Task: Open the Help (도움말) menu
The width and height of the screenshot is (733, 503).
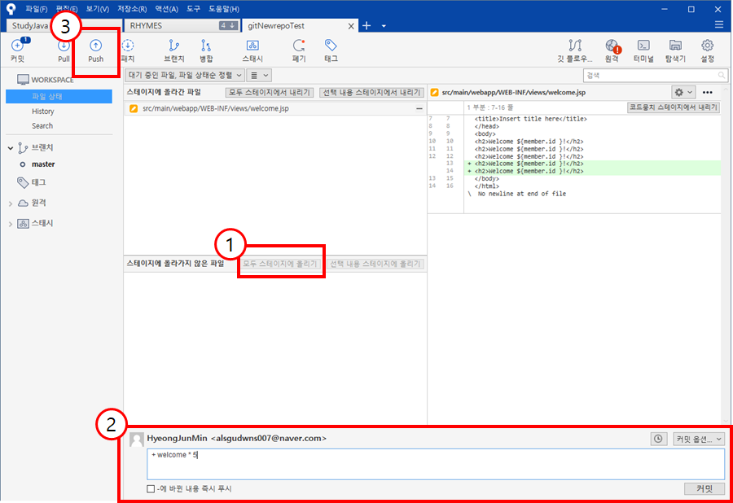Action: (223, 9)
